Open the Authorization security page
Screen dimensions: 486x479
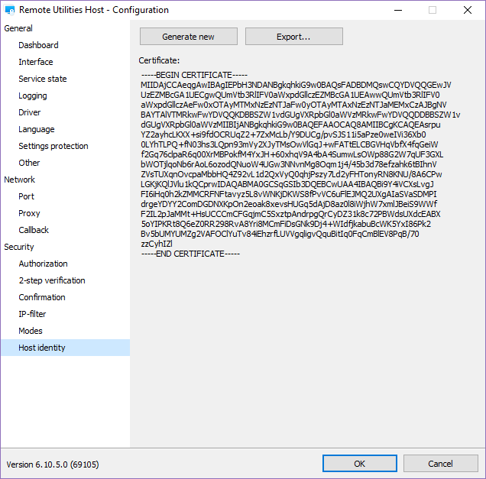(43, 264)
